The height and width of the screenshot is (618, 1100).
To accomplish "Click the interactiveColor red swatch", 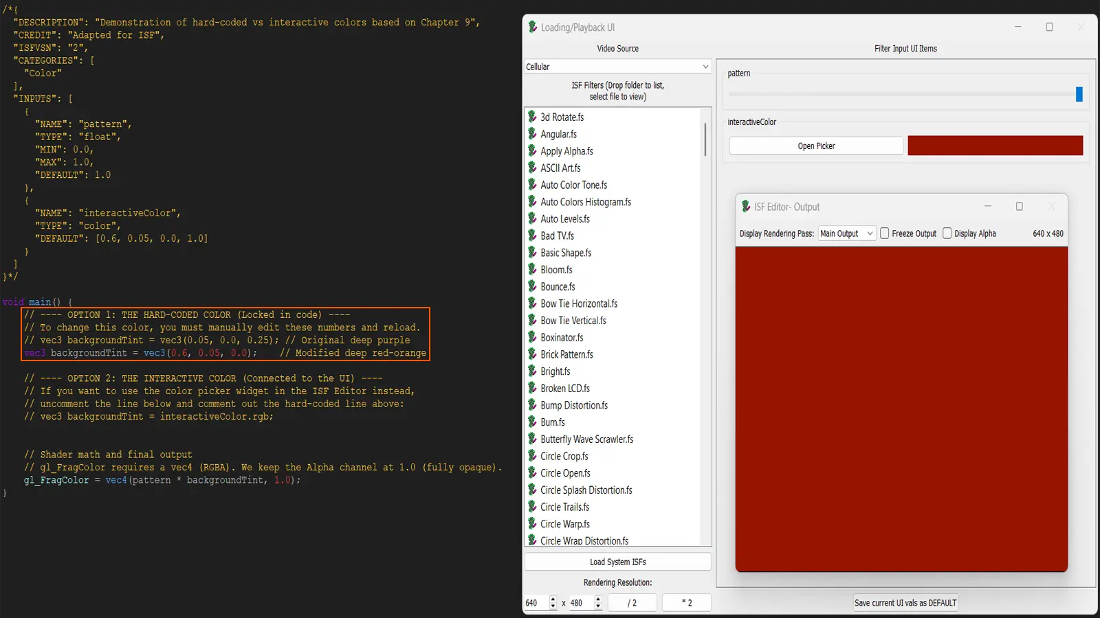I will [x=995, y=146].
